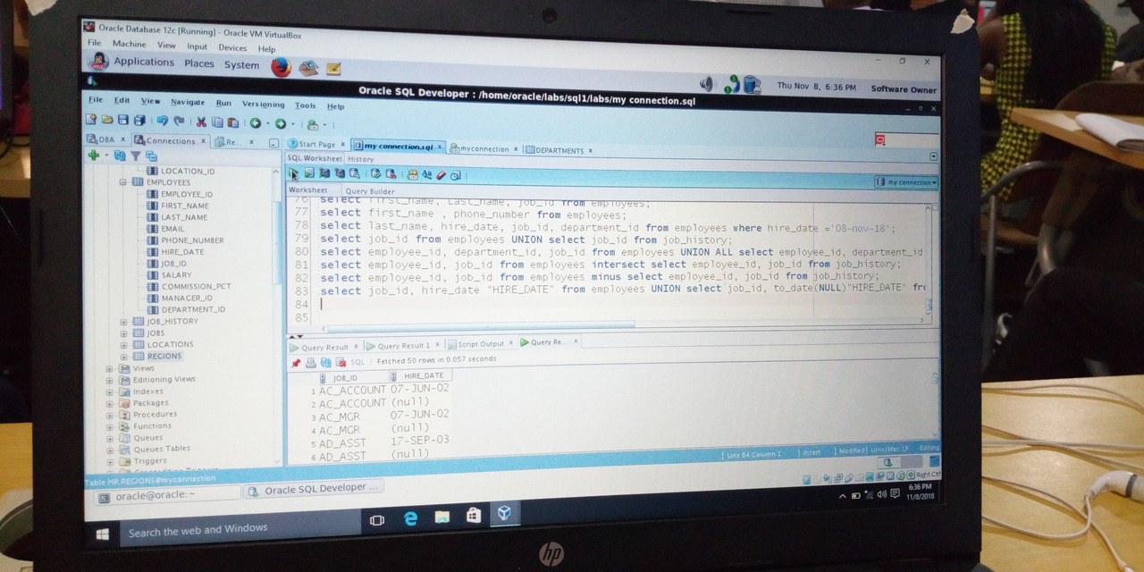Image resolution: width=1144 pixels, height=572 pixels.
Task: Click the green Forward navigation arrow
Action: click(281, 123)
